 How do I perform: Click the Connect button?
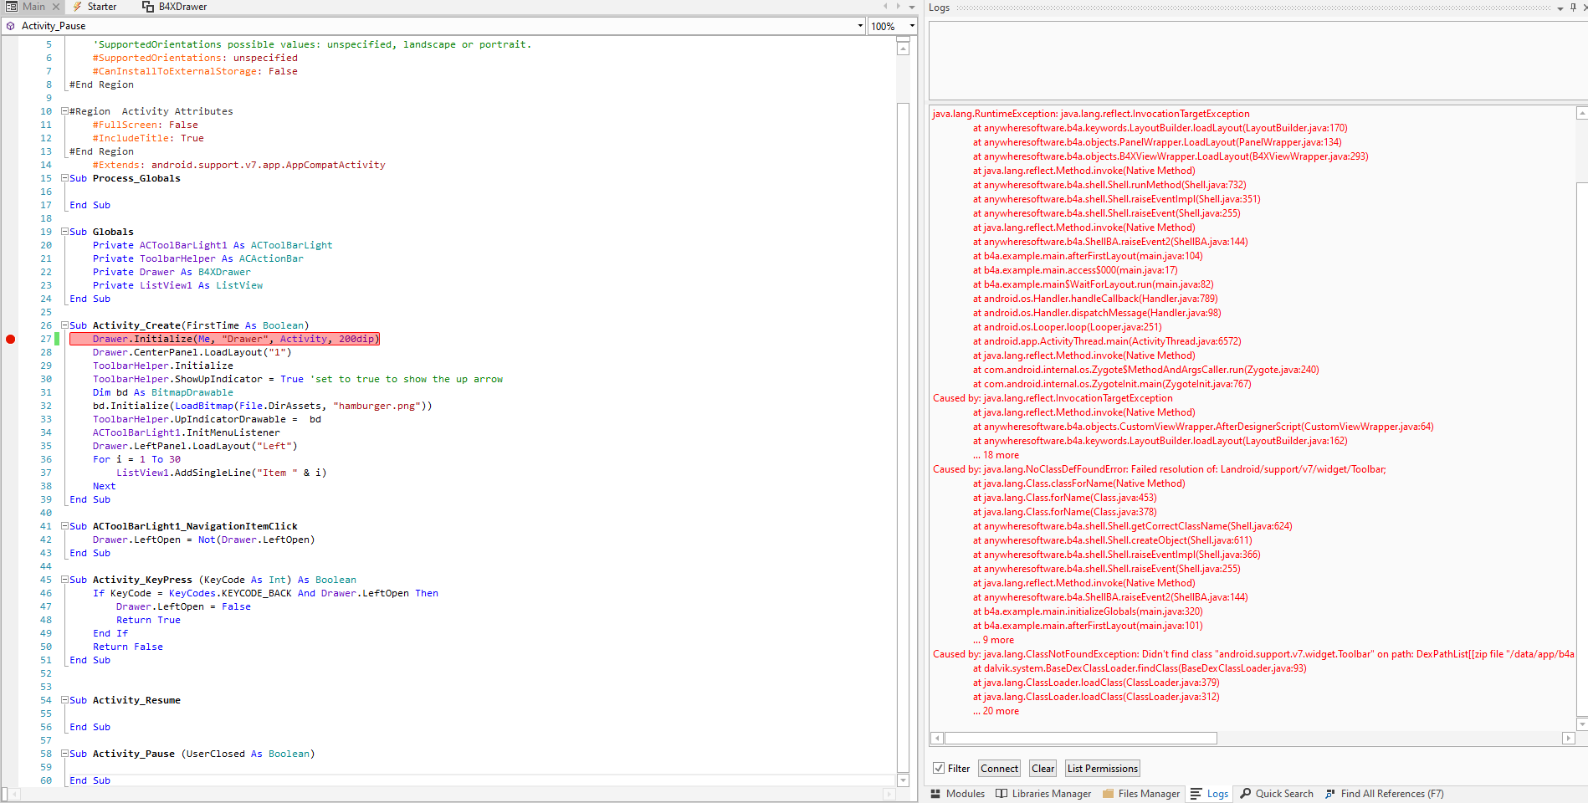click(1000, 769)
